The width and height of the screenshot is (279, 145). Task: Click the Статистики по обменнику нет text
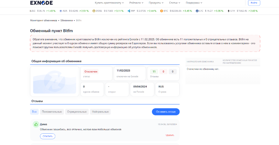click(x=203, y=69)
